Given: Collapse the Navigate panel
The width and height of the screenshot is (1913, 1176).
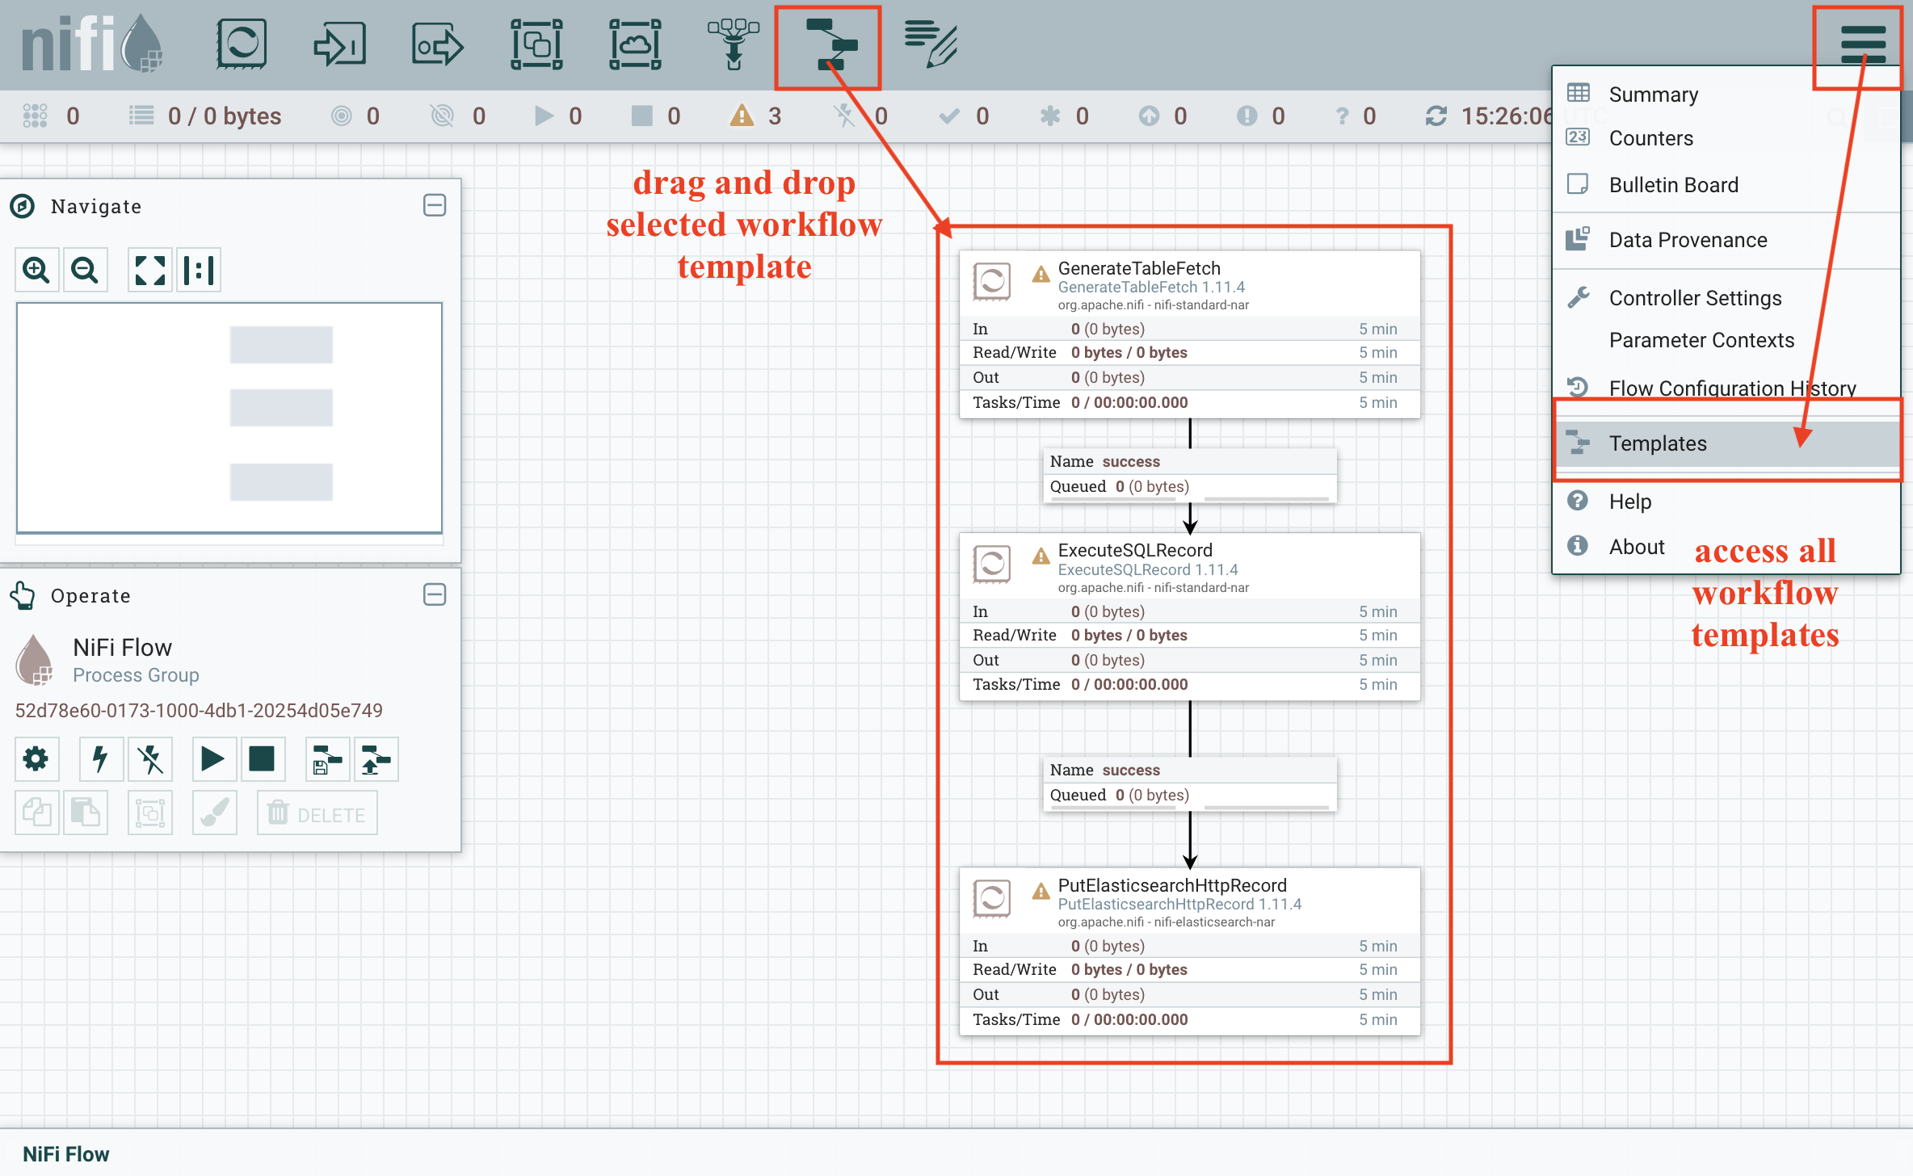Looking at the screenshot, I should 435,205.
